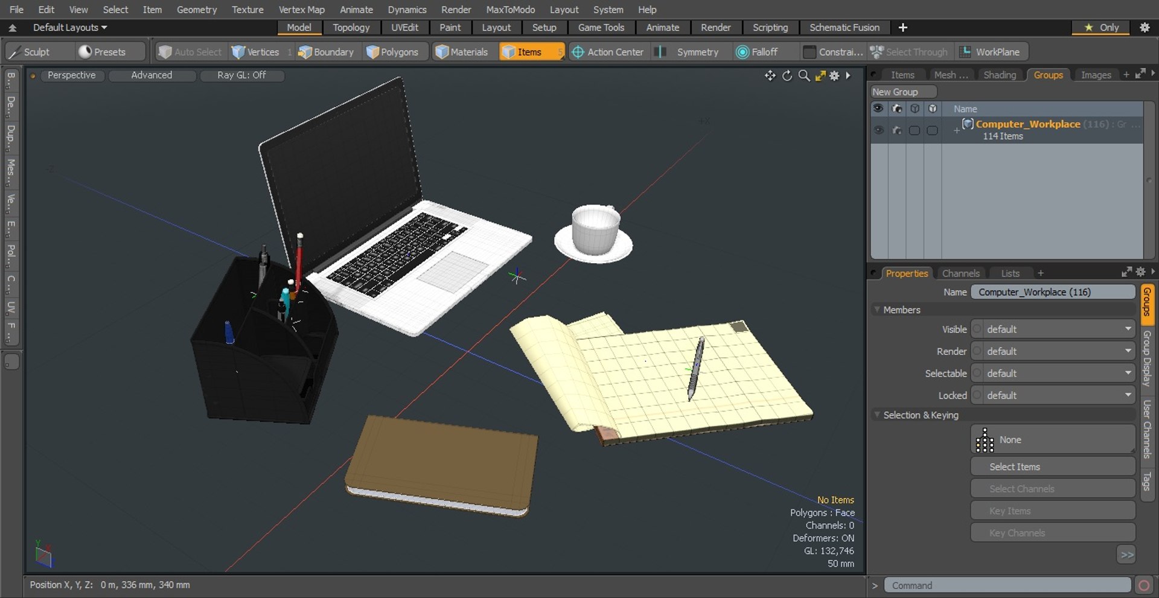
Task: Open the Geometry menu
Action: [196, 10]
